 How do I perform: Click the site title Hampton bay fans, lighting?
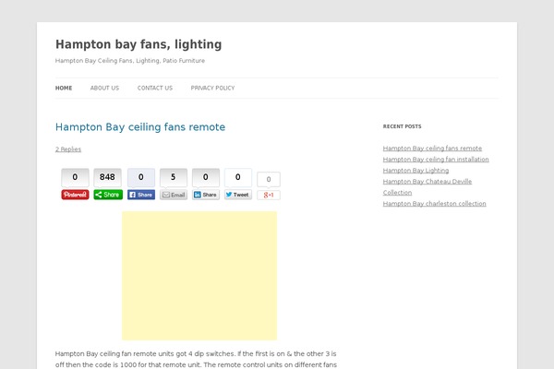tap(138, 44)
